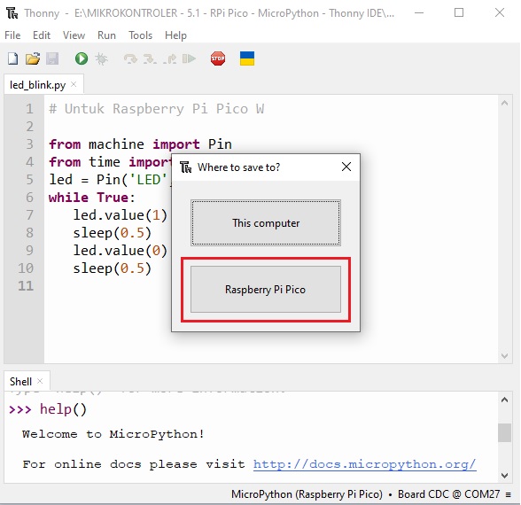Click editor scrollbar up arrow
The width and height of the screenshot is (521, 505).
click(505, 104)
